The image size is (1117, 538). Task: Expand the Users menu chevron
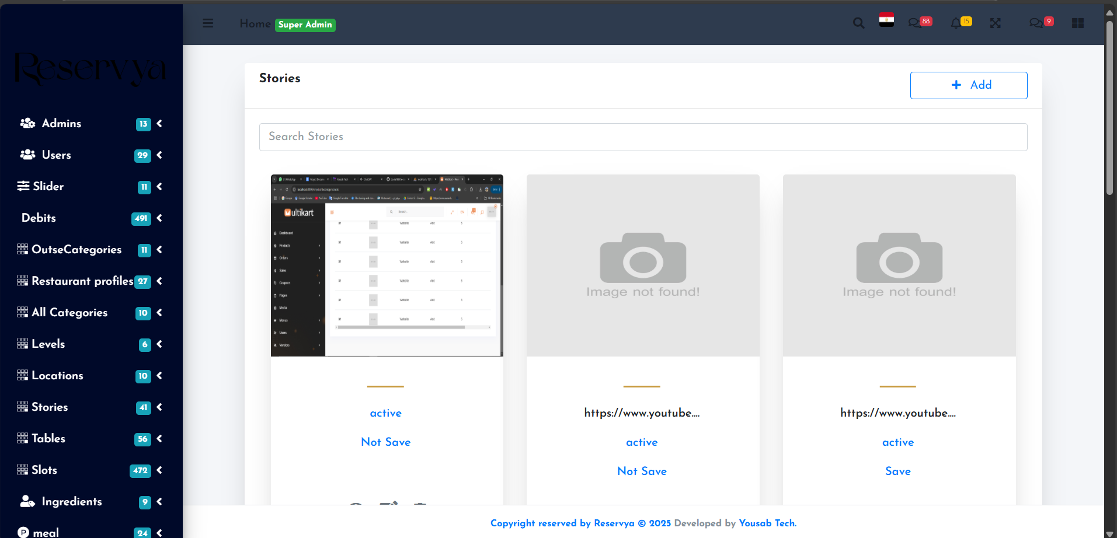click(x=159, y=155)
